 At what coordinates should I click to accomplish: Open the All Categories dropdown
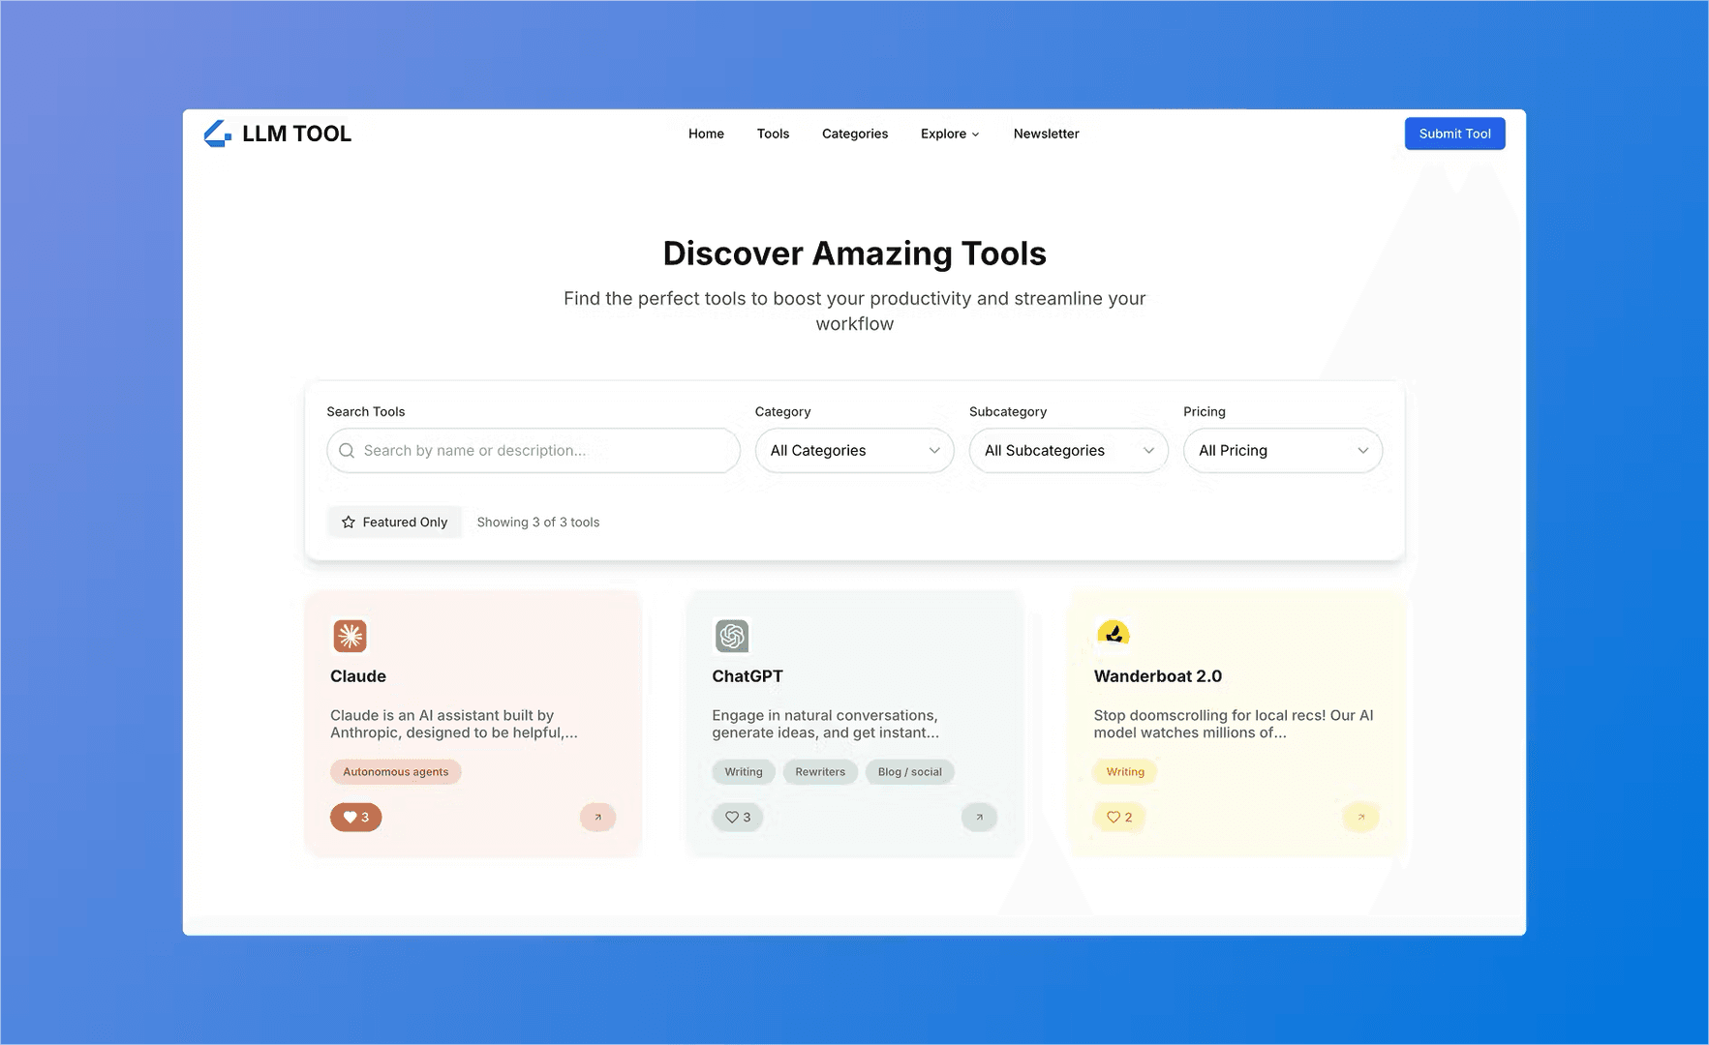(853, 450)
